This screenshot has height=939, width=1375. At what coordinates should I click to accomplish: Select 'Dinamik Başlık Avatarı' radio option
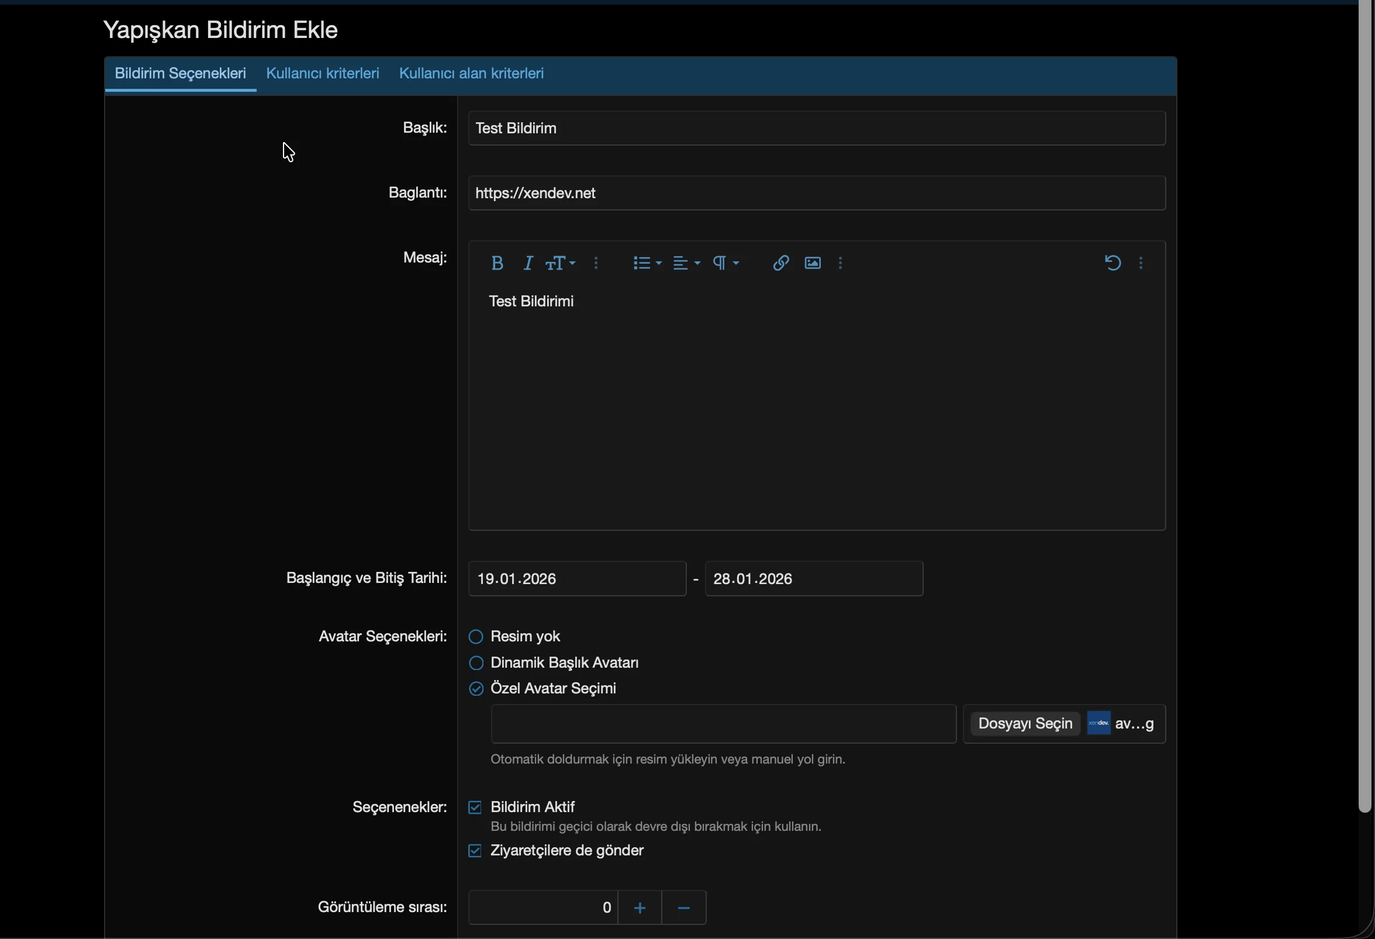click(476, 662)
